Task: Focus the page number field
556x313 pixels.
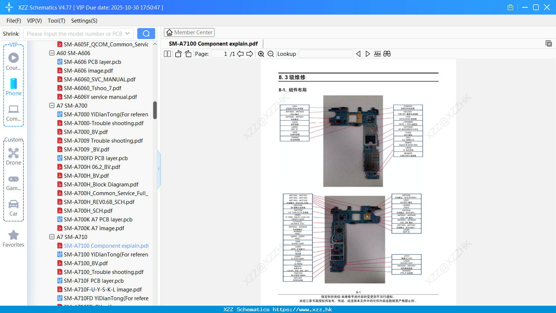Action: point(220,54)
